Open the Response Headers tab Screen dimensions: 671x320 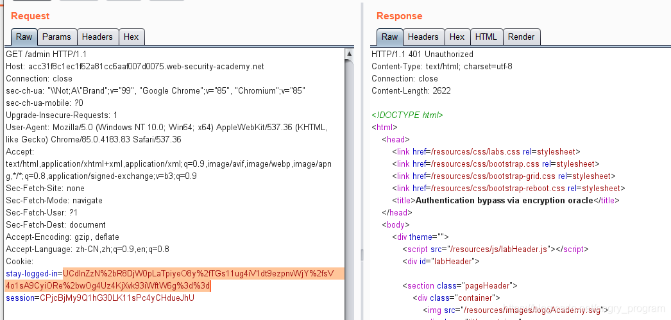coord(423,37)
